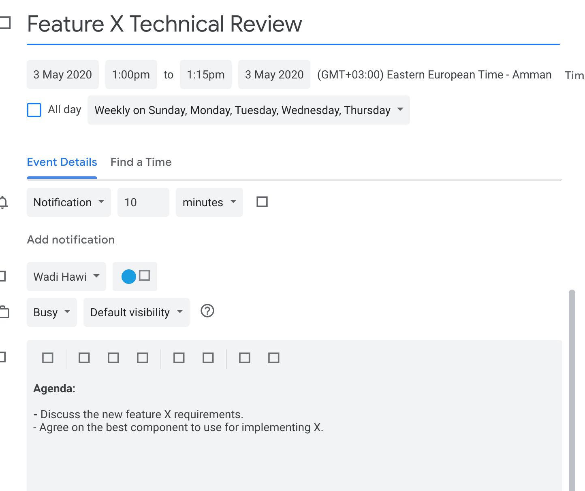Switch to the Find a Time tab
585x491 pixels.
(141, 162)
